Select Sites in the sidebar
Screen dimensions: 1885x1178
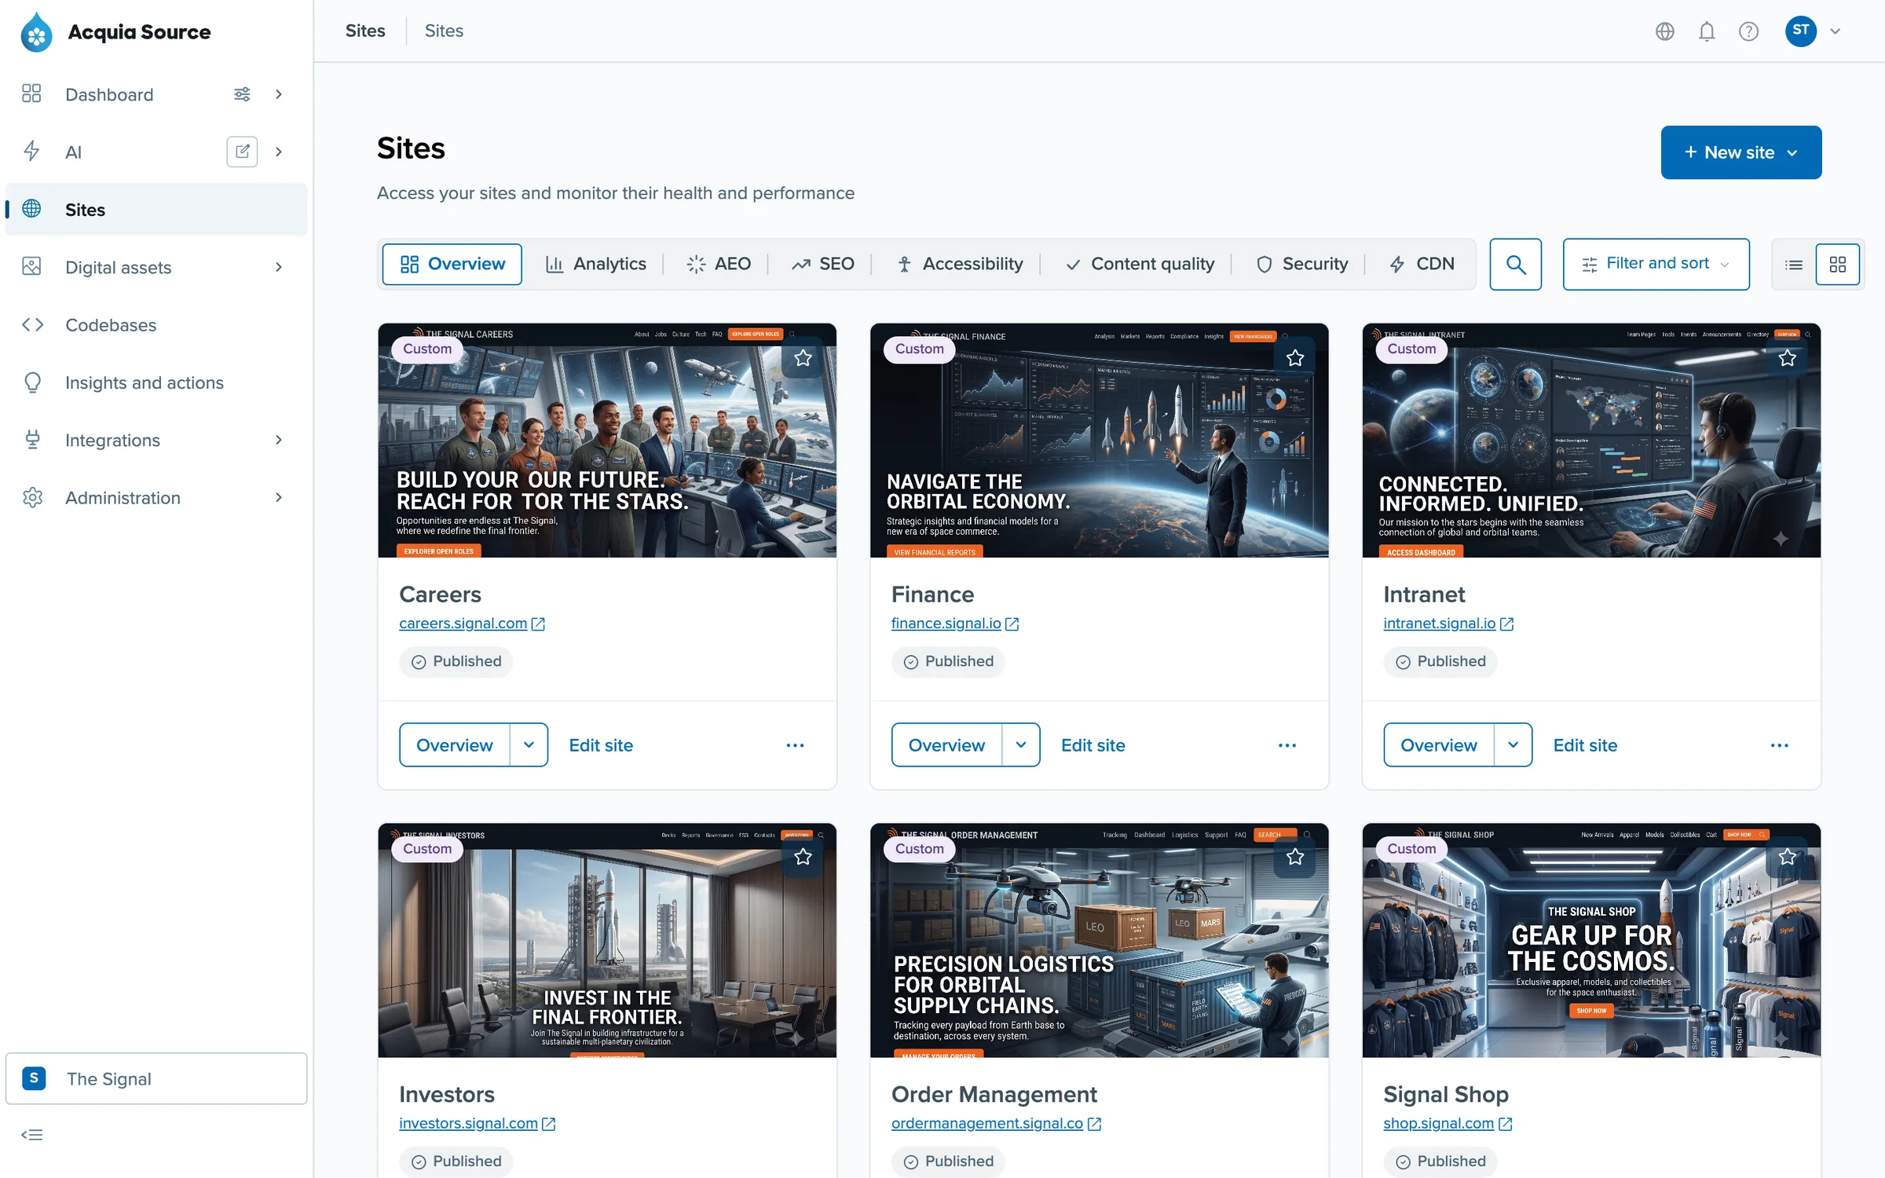coord(156,210)
